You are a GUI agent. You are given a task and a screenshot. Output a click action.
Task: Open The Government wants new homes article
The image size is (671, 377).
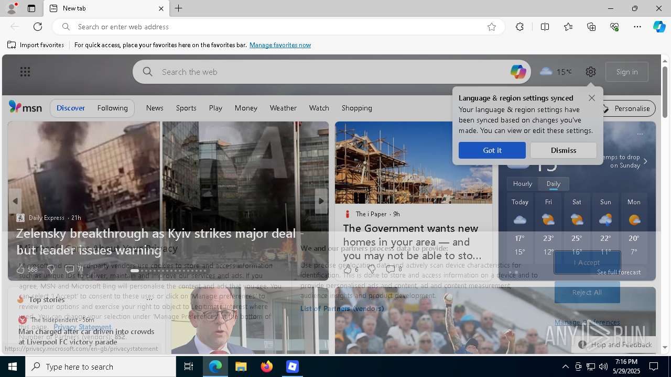412,242
